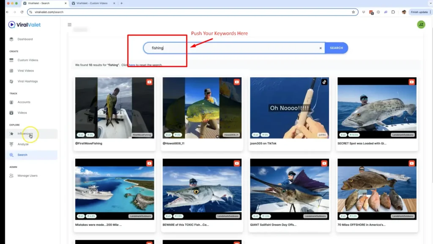Bookmark this page with the star icon
This screenshot has width=433, height=244.
[x=354, y=12]
